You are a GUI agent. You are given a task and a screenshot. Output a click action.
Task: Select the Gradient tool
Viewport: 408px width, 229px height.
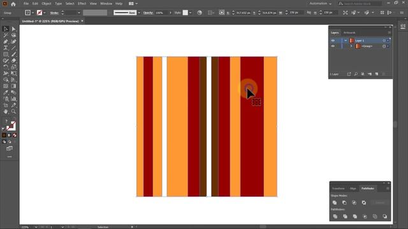coord(13,86)
